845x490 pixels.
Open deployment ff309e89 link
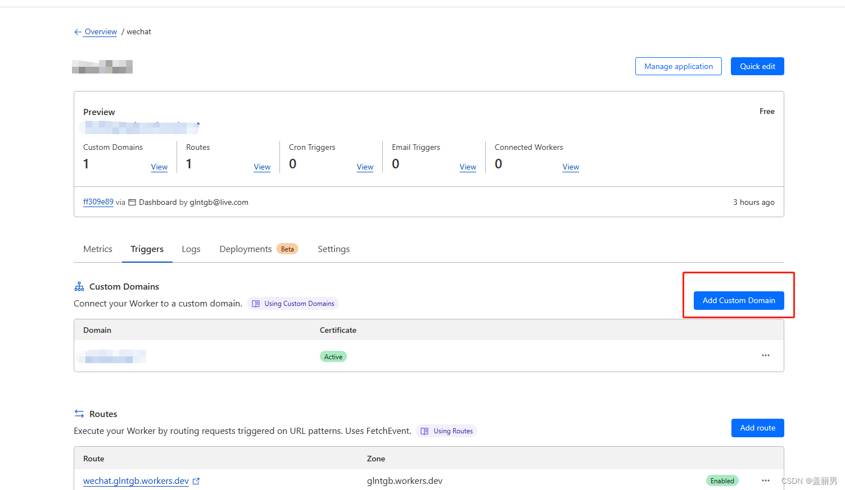tap(98, 202)
